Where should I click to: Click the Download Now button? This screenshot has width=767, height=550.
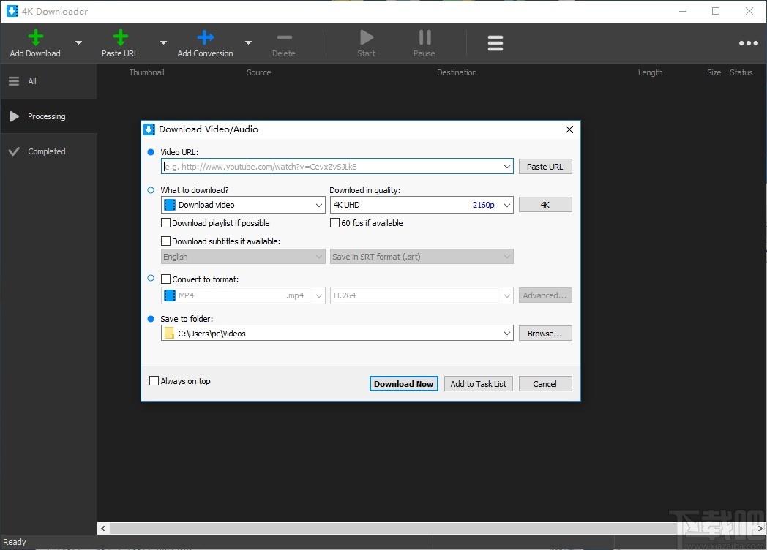pyautogui.click(x=403, y=383)
